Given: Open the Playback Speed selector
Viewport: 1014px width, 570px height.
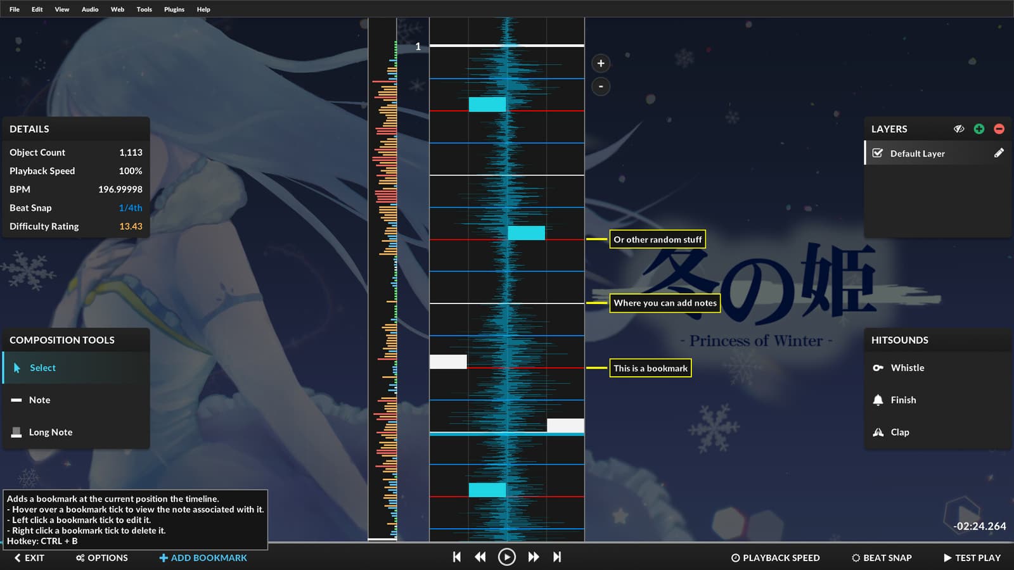Looking at the screenshot, I should coord(776,558).
